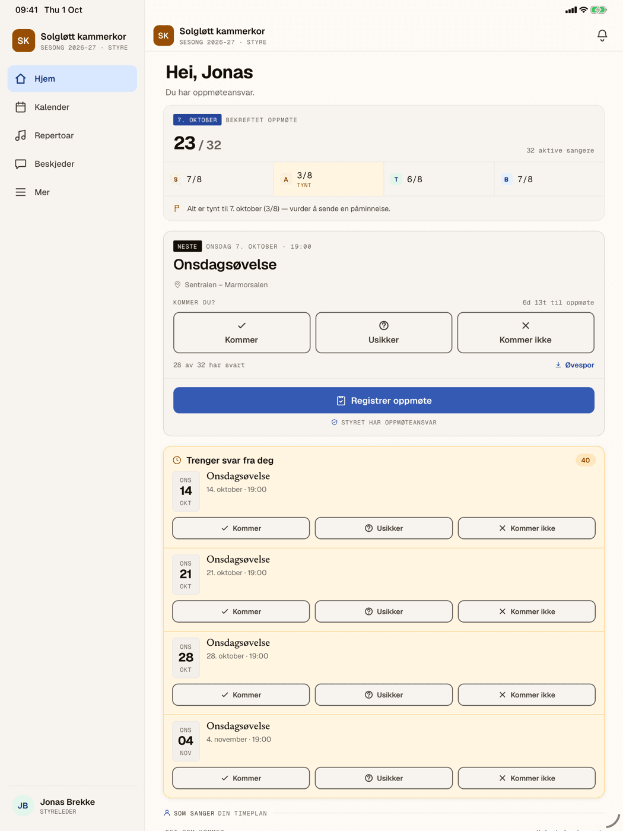Image resolution: width=623 pixels, height=831 pixels.
Task: Open the 21 OKT date tile
Action: (186, 575)
